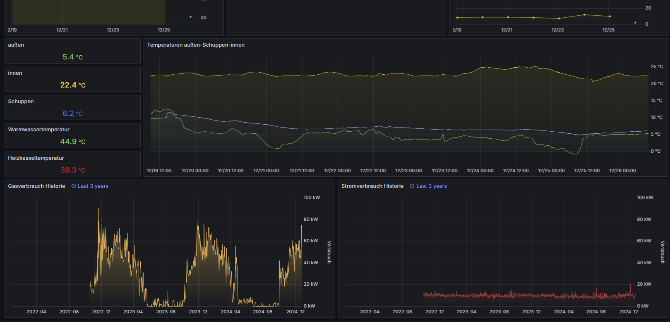The width and height of the screenshot is (670, 322).
Task: Select the 44.9 °C Warmwasser stat value
Action: tap(73, 142)
